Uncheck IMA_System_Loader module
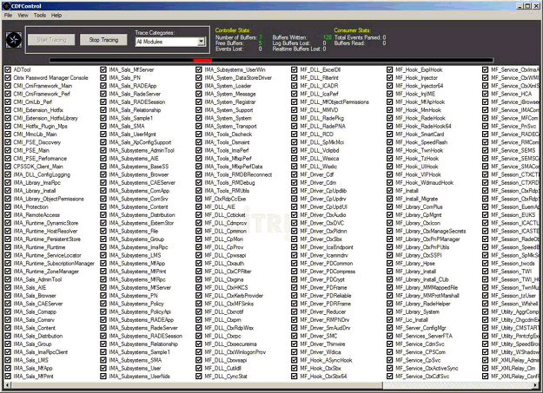543x393 pixels. [x=199, y=86]
